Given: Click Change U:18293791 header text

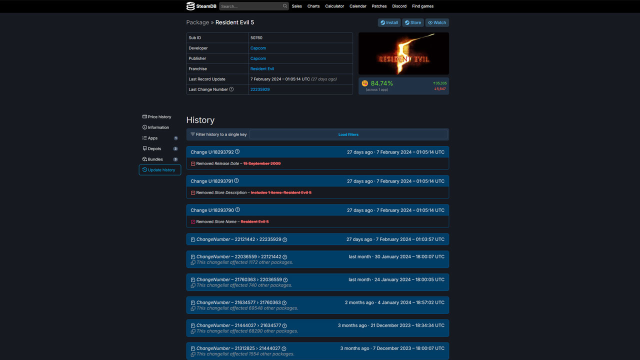Looking at the screenshot, I should (x=212, y=181).
